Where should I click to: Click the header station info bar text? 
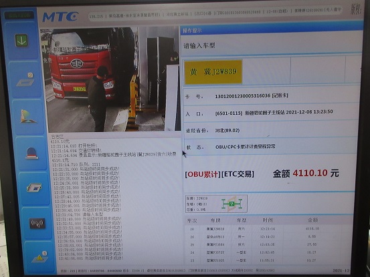point(215,14)
